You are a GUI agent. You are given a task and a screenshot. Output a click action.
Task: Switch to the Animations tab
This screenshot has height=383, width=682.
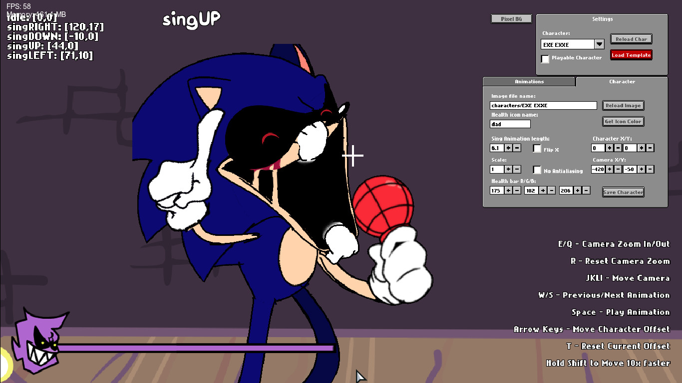(x=529, y=82)
